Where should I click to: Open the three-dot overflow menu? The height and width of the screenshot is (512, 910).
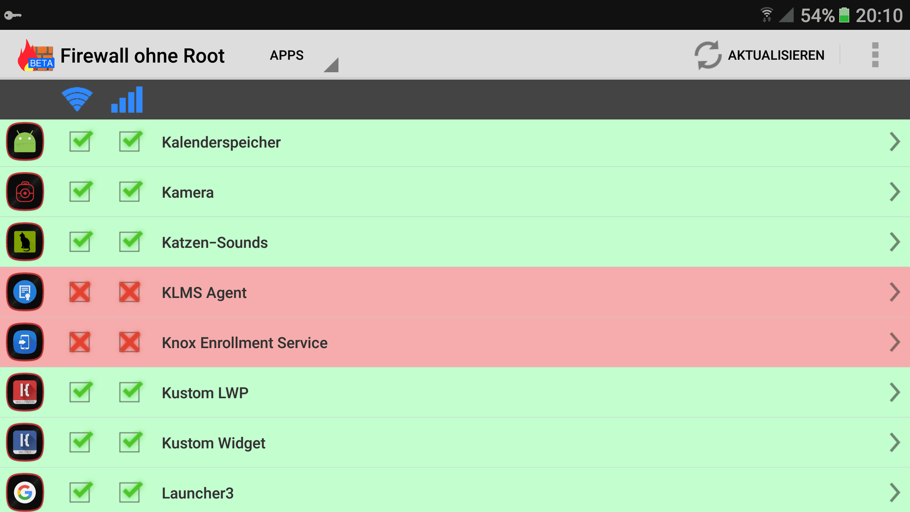pos(875,55)
